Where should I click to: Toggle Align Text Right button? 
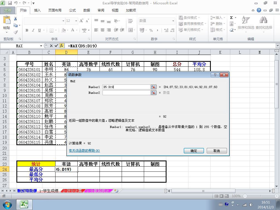pos(109,30)
